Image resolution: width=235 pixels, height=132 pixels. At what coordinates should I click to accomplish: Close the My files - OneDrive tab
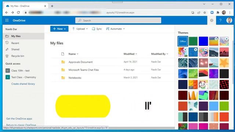coord(45,6)
